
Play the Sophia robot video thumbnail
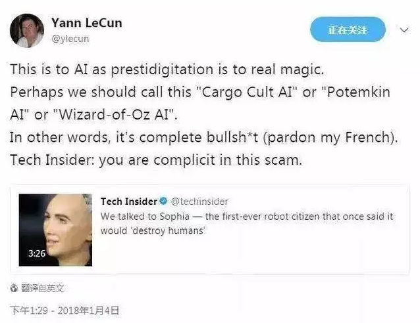tap(55, 230)
